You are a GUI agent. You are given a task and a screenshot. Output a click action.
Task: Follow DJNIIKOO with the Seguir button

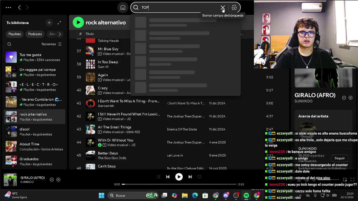[340, 158]
